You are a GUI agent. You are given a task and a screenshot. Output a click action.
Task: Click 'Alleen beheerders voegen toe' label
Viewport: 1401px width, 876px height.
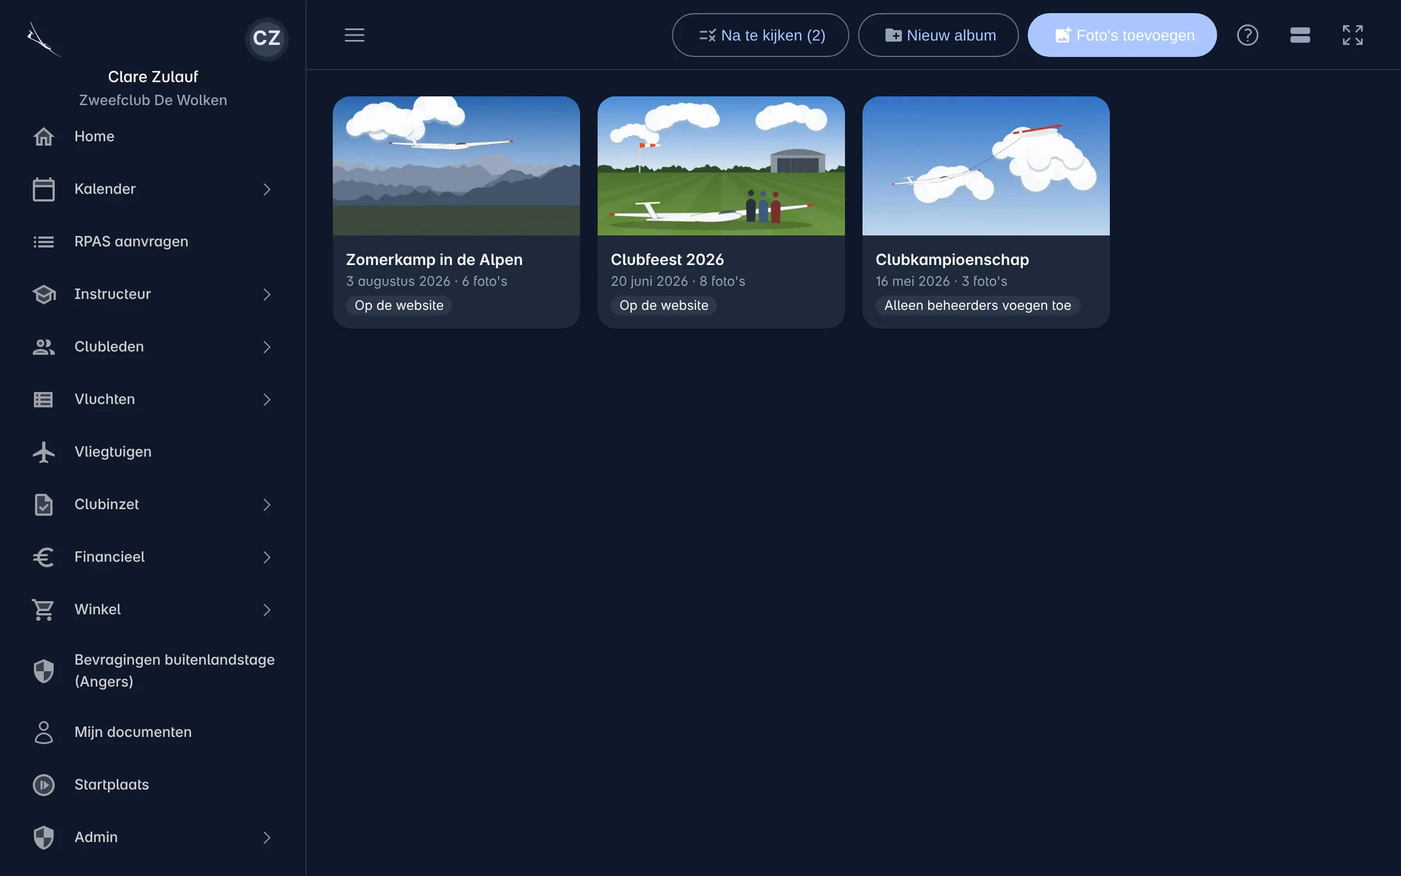977,306
